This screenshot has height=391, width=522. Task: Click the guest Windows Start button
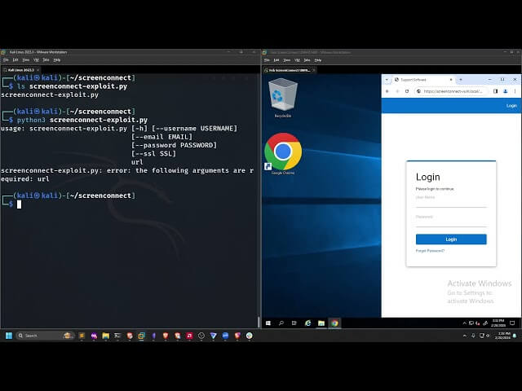coord(268,323)
